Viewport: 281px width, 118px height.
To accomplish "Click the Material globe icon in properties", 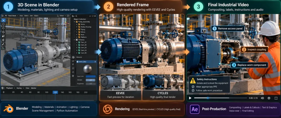I will pyautogui.click(x=74, y=57).
